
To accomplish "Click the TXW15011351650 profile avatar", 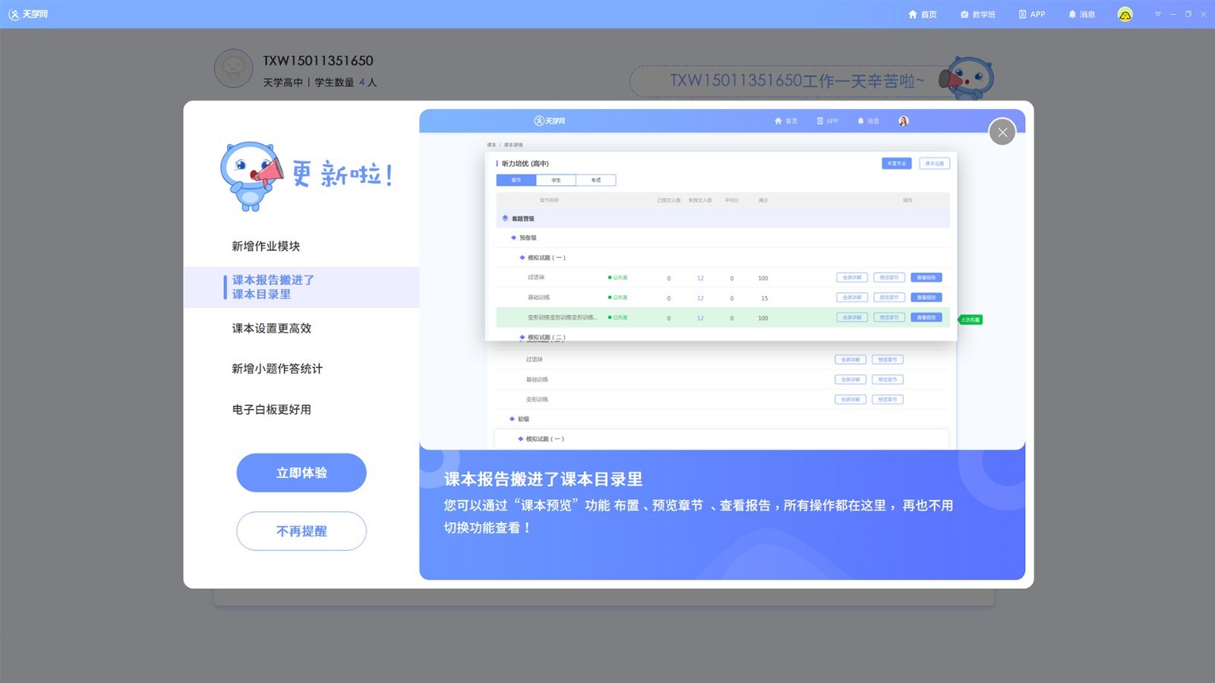I will pos(233,68).
